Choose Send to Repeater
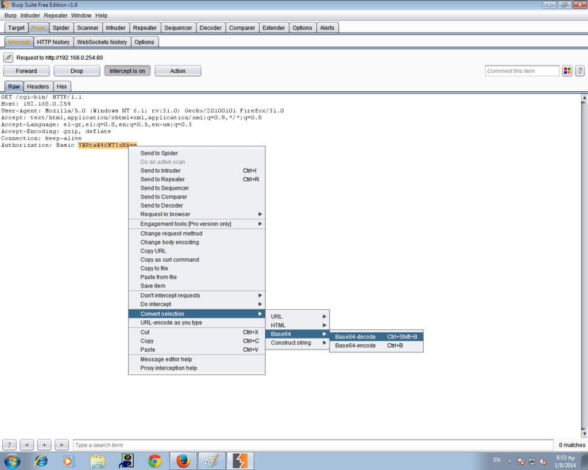This screenshot has width=588, height=470. tap(196, 179)
